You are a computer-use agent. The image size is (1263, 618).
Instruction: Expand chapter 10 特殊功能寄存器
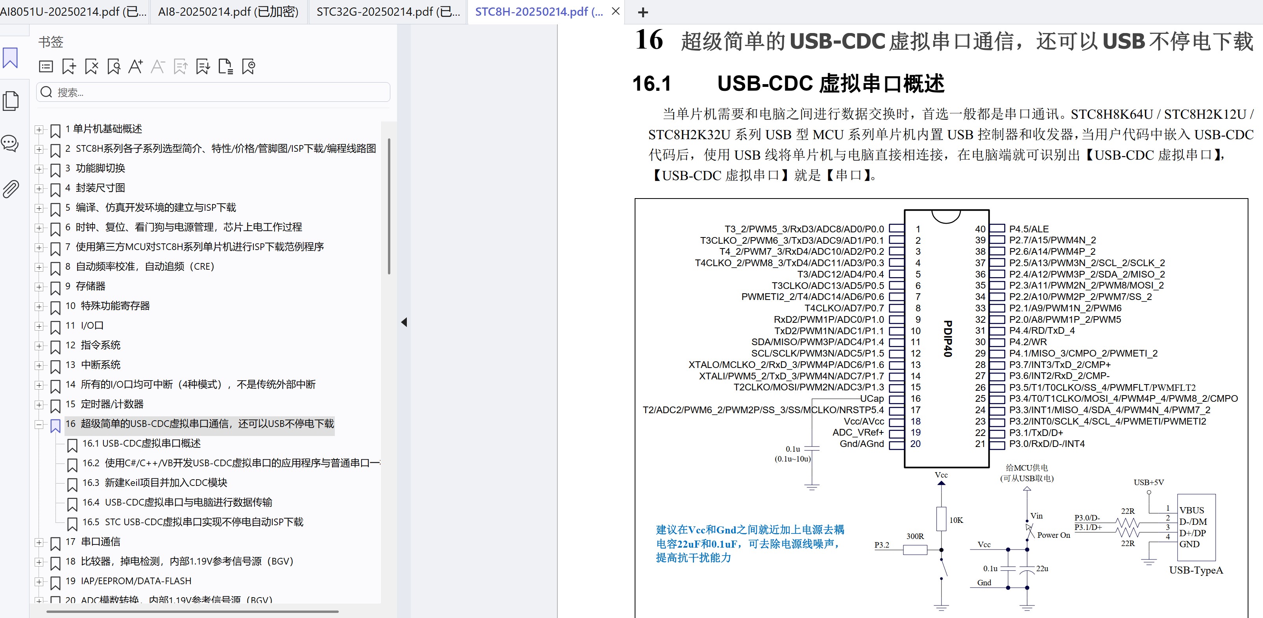point(39,307)
